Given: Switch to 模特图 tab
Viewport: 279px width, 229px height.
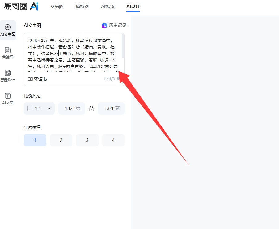Looking at the screenshot, I should pos(82,7).
